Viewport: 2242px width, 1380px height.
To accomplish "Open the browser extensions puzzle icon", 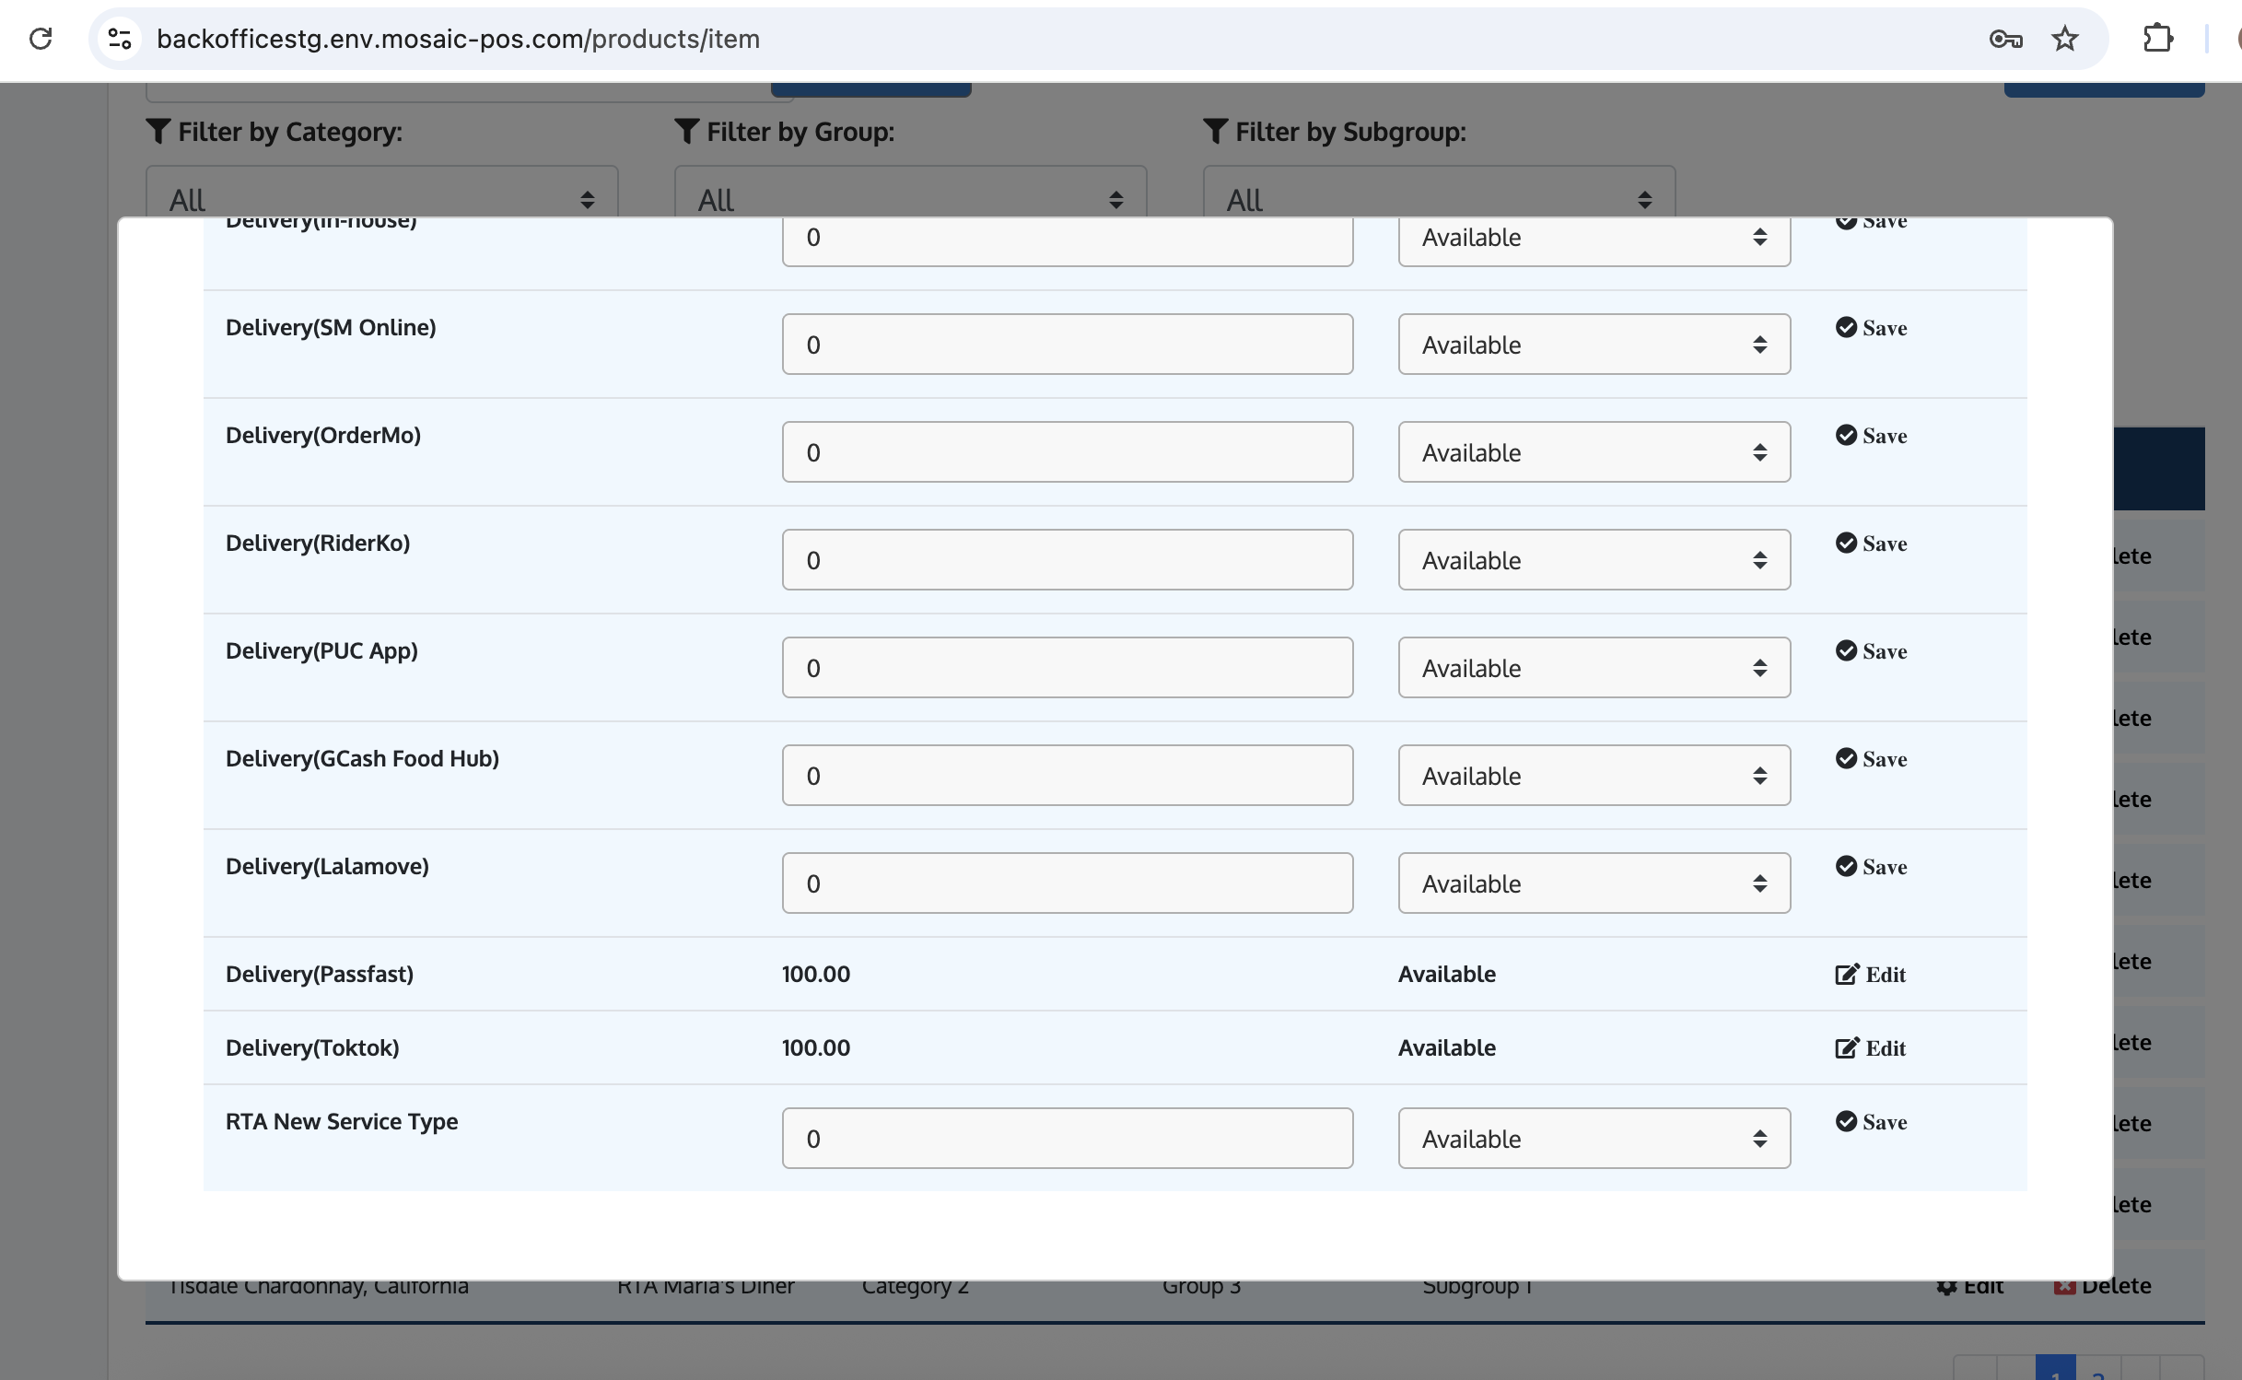I will [2157, 39].
